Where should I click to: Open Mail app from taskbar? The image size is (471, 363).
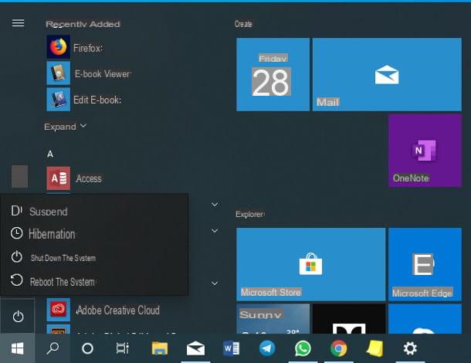(x=195, y=348)
